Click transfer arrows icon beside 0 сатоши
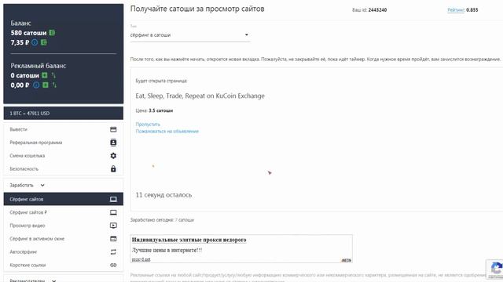The height and width of the screenshot is (282, 503). (53, 75)
